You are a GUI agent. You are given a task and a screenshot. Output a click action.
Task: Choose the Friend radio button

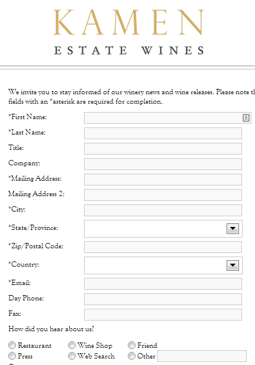(x=131, y=345)
